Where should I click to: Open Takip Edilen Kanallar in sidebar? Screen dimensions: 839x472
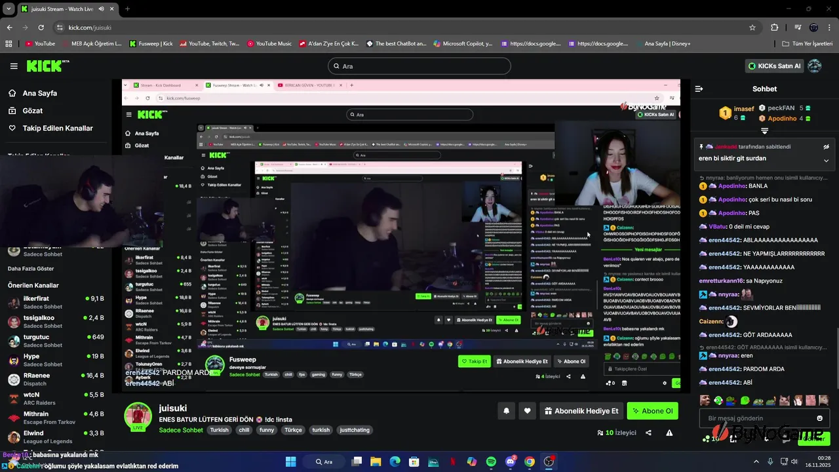click(x=50, y=128)
